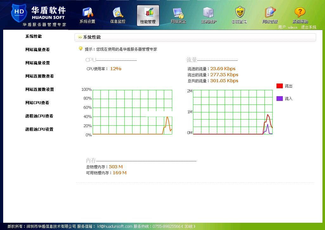Click 退出系统 logout link

point(309,27)
